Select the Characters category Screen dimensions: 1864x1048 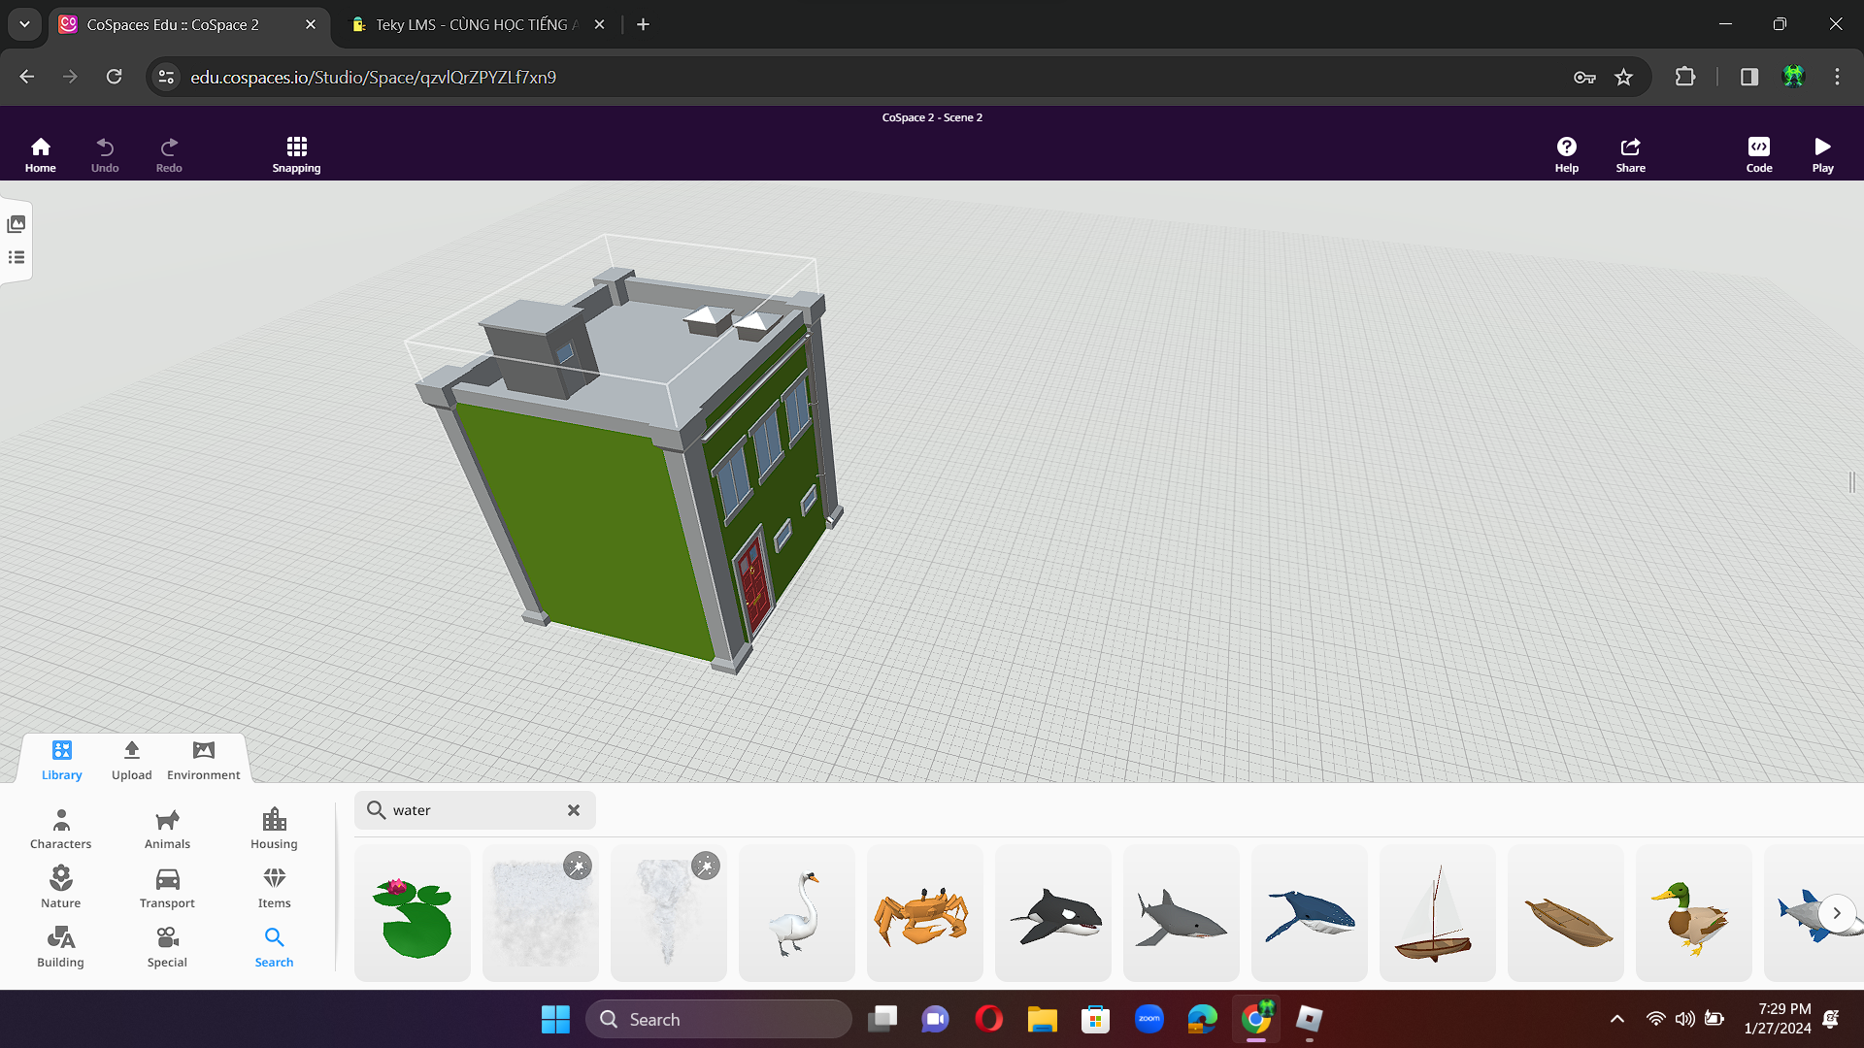tap(61, 830)
